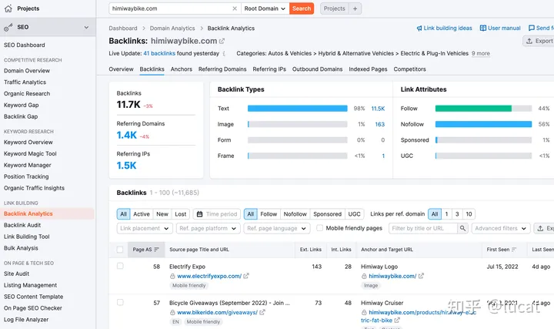Click the magnifier search icon in filter box
554x329 pixels.
(x=463, y=228)
